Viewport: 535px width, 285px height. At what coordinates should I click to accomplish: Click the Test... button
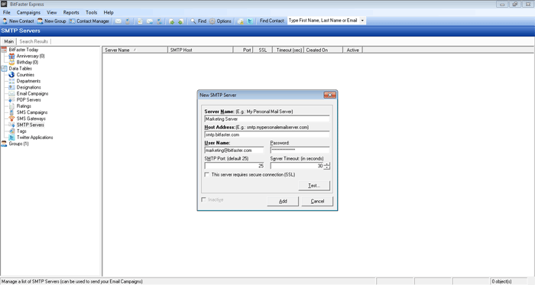tap(314, 186)
